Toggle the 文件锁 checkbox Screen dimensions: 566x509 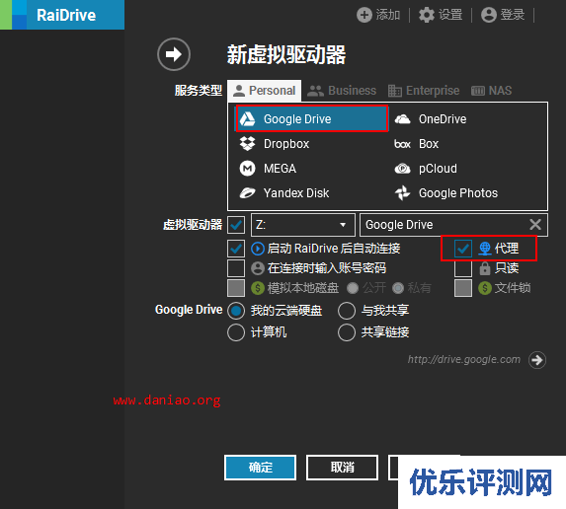coord(463,288)
